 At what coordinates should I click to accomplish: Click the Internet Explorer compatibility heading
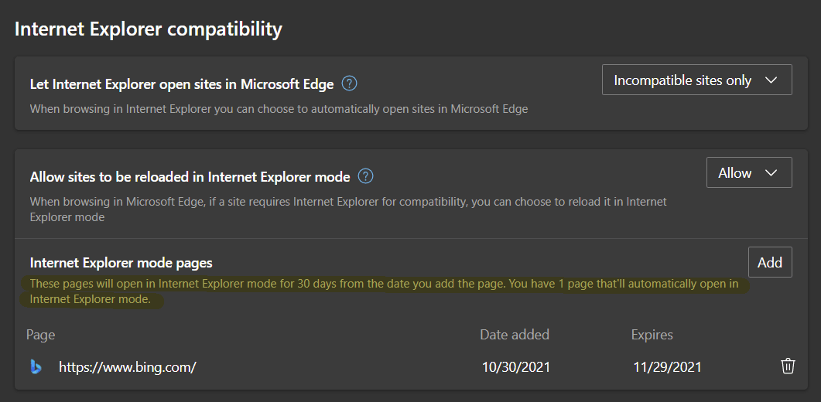tap(148, 29)
